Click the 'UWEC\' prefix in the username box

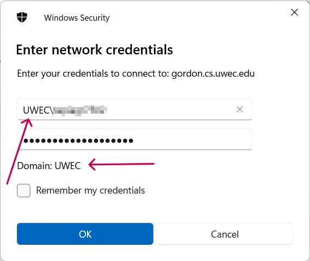[38, 110]
